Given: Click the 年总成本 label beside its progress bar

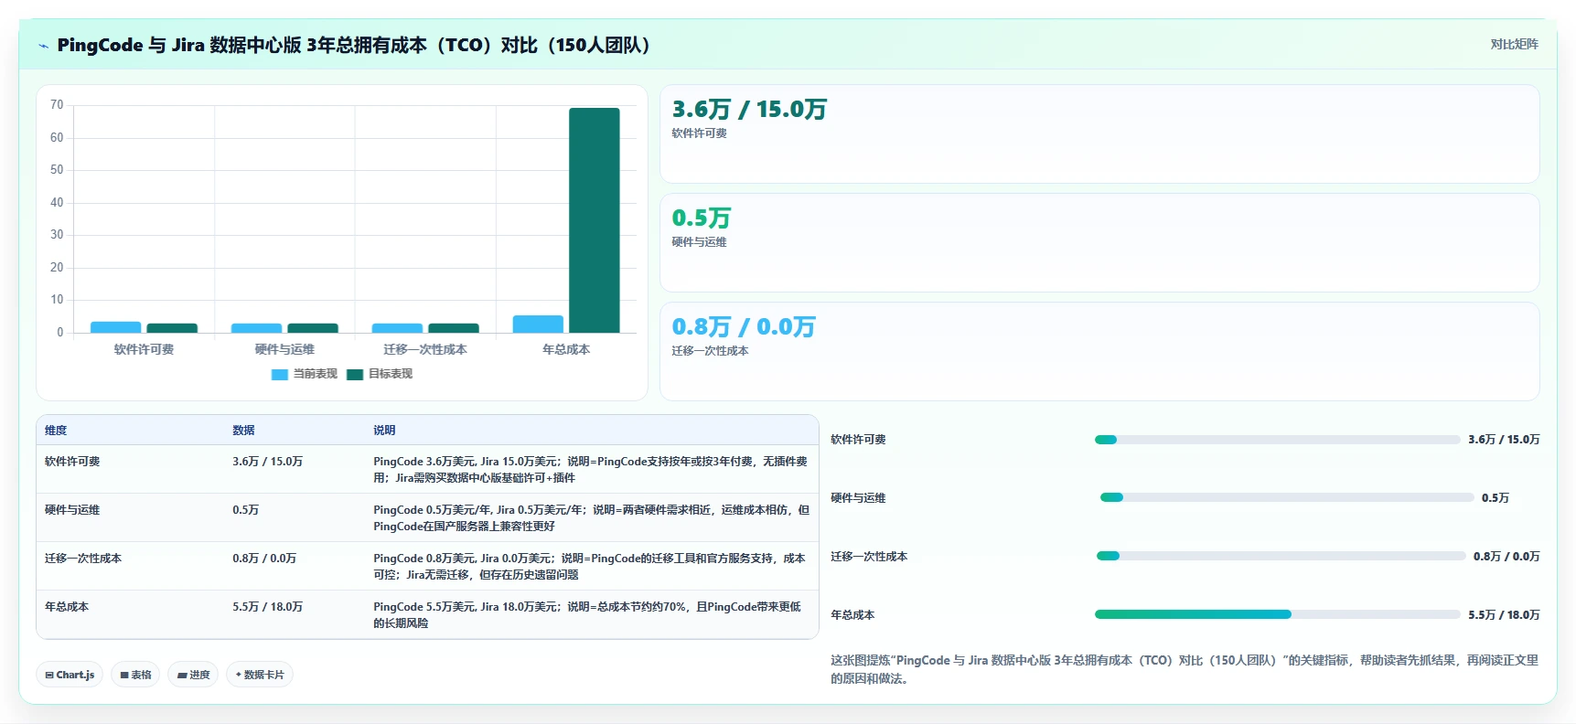Looking at the screenshot, I should (x=852, y=615).
